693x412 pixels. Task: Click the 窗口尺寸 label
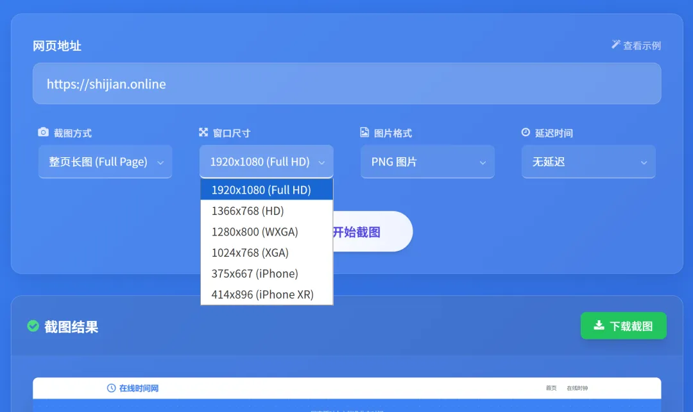pos(232,133)
